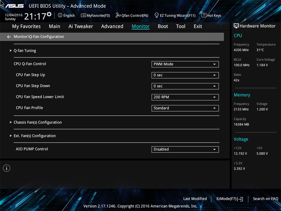
Task: Click the 3.392 V reading
Action: pos(239,169)
